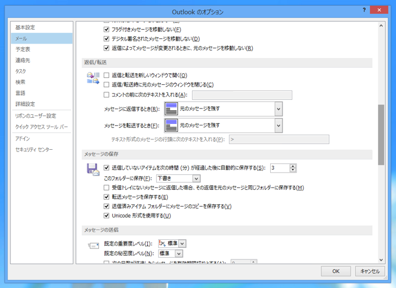Open このフォルダーに保存 下書き dropdown

pyautogui.click(x=196, y=178)
